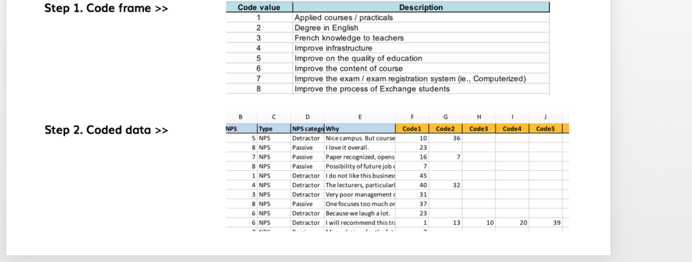Click the 'I love it overall.' cell
Viewport: 692px width, 262px height.
pos(360,148)
